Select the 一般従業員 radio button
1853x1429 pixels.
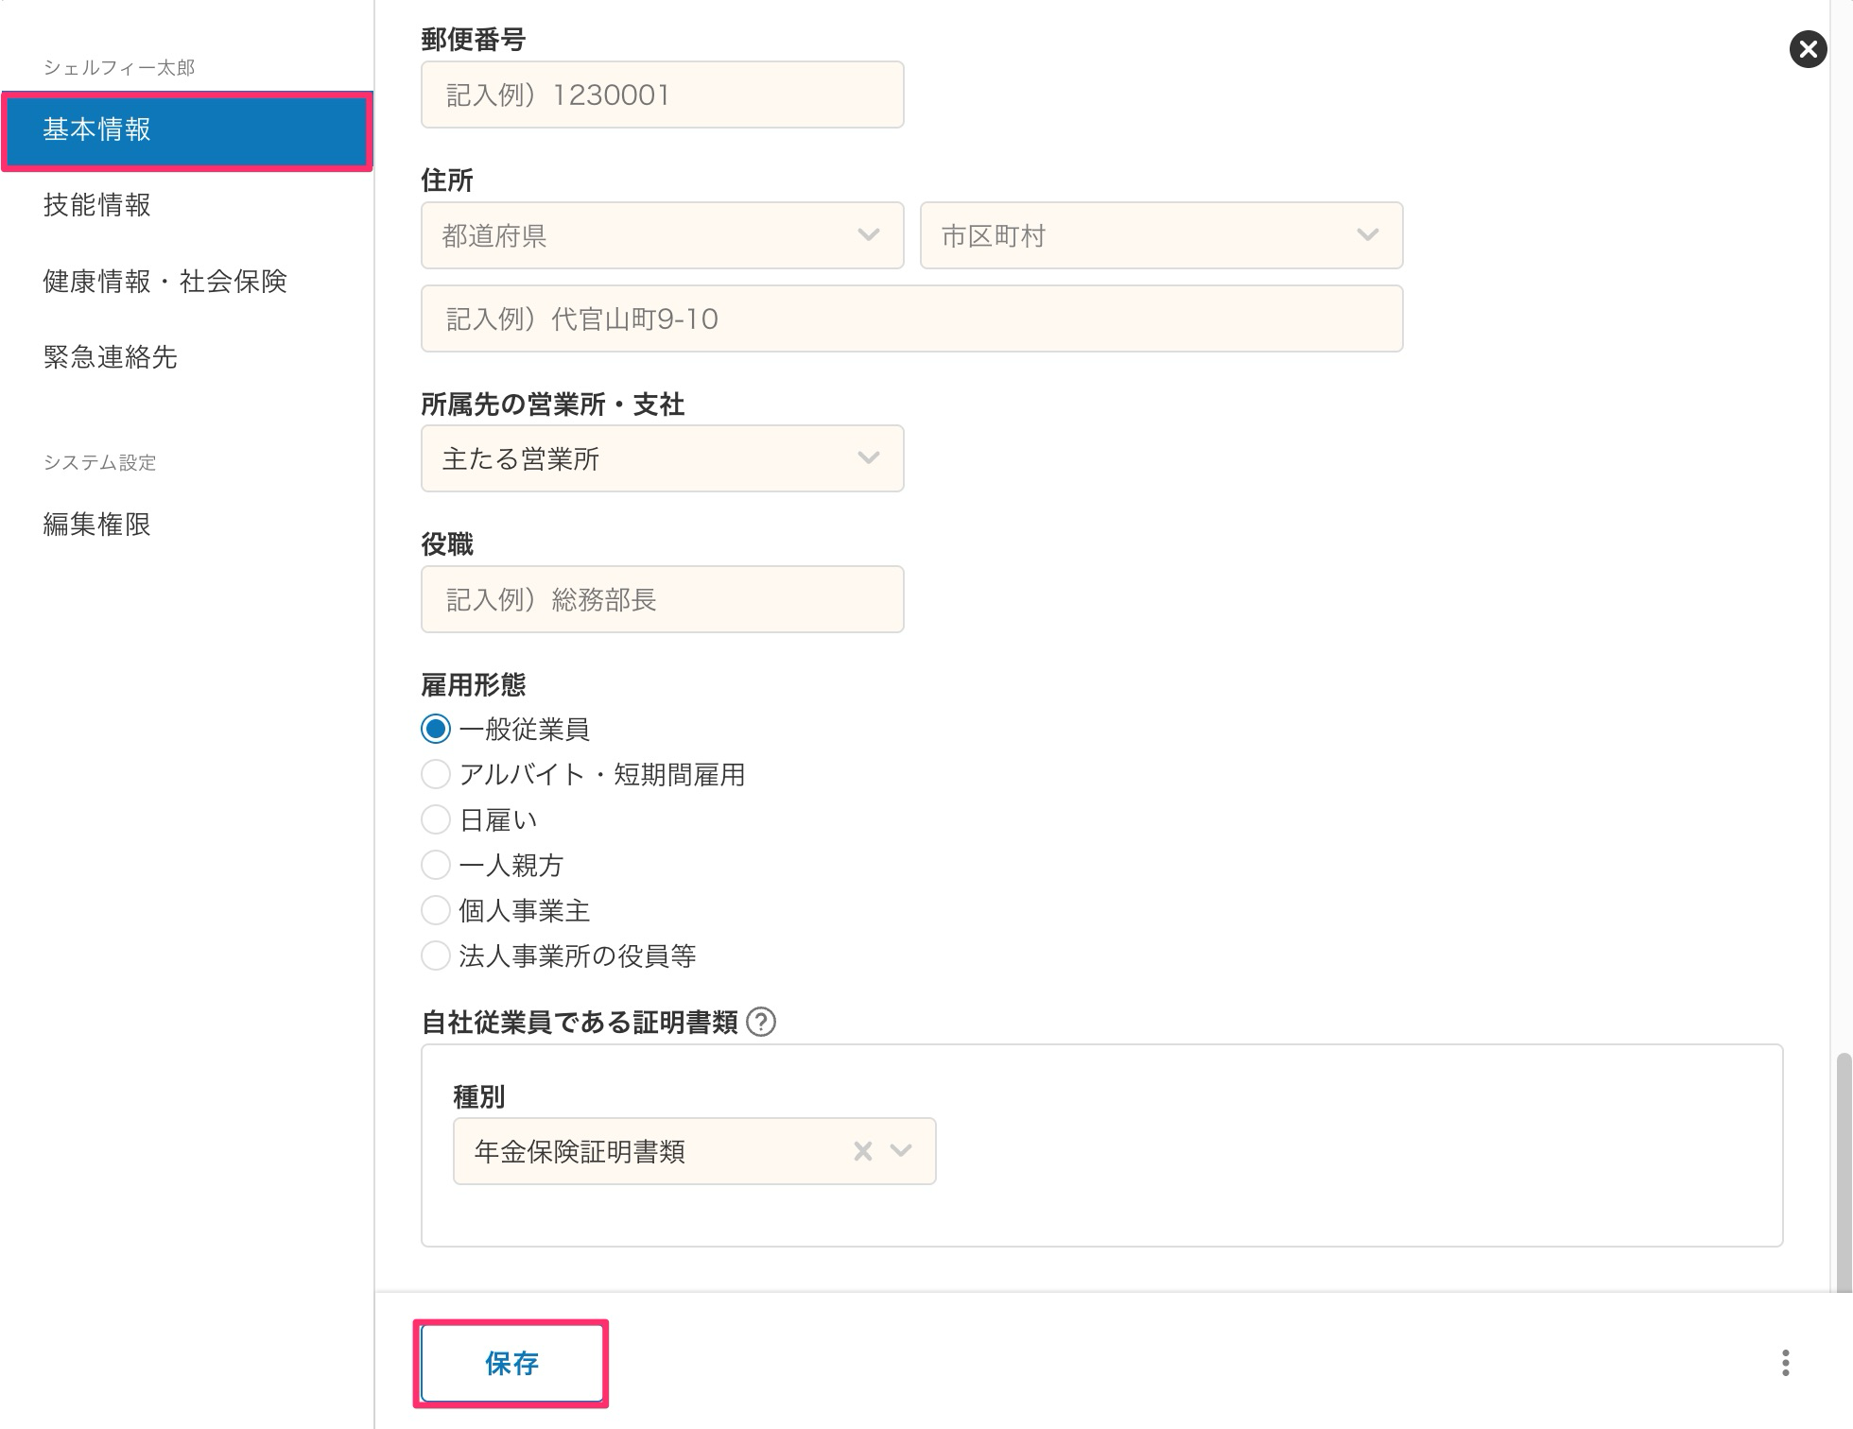click(x=436, y=729)
